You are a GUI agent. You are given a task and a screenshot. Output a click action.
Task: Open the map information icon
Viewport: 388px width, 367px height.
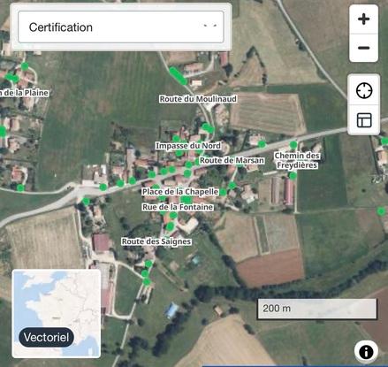[x=366, y=352]
